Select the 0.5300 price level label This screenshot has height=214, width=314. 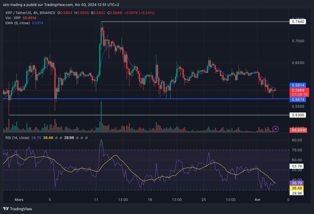coord(298,115)
